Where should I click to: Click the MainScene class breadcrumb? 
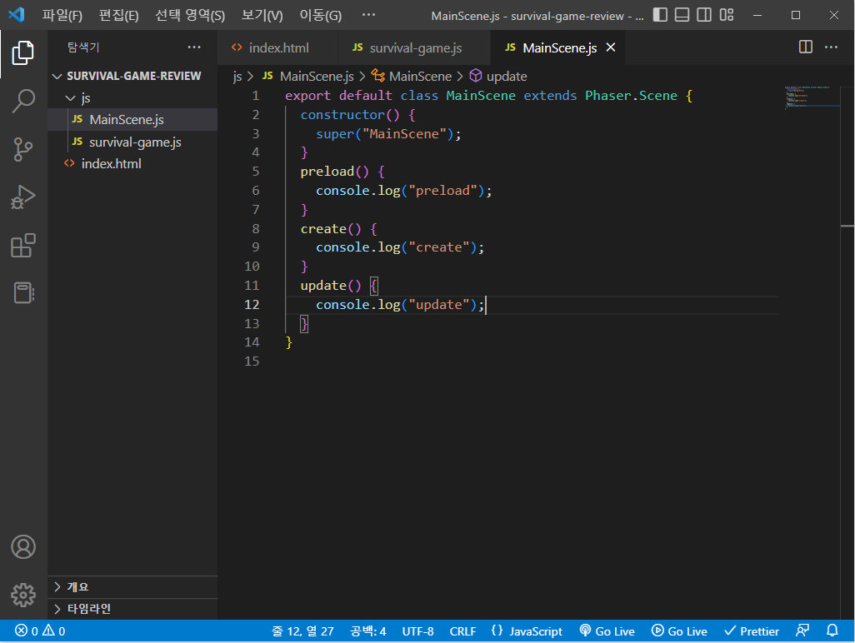412,77
